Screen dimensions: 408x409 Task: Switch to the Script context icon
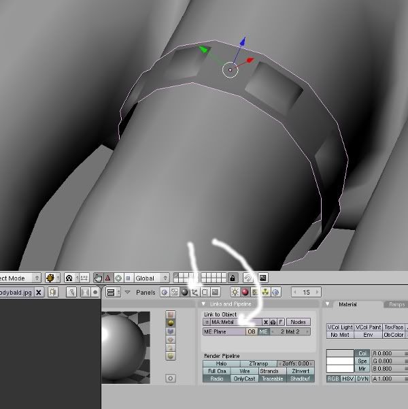tap(174, 293)
